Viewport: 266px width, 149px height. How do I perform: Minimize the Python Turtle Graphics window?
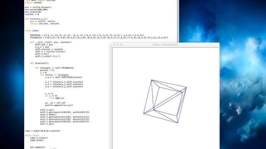(118, 45)
